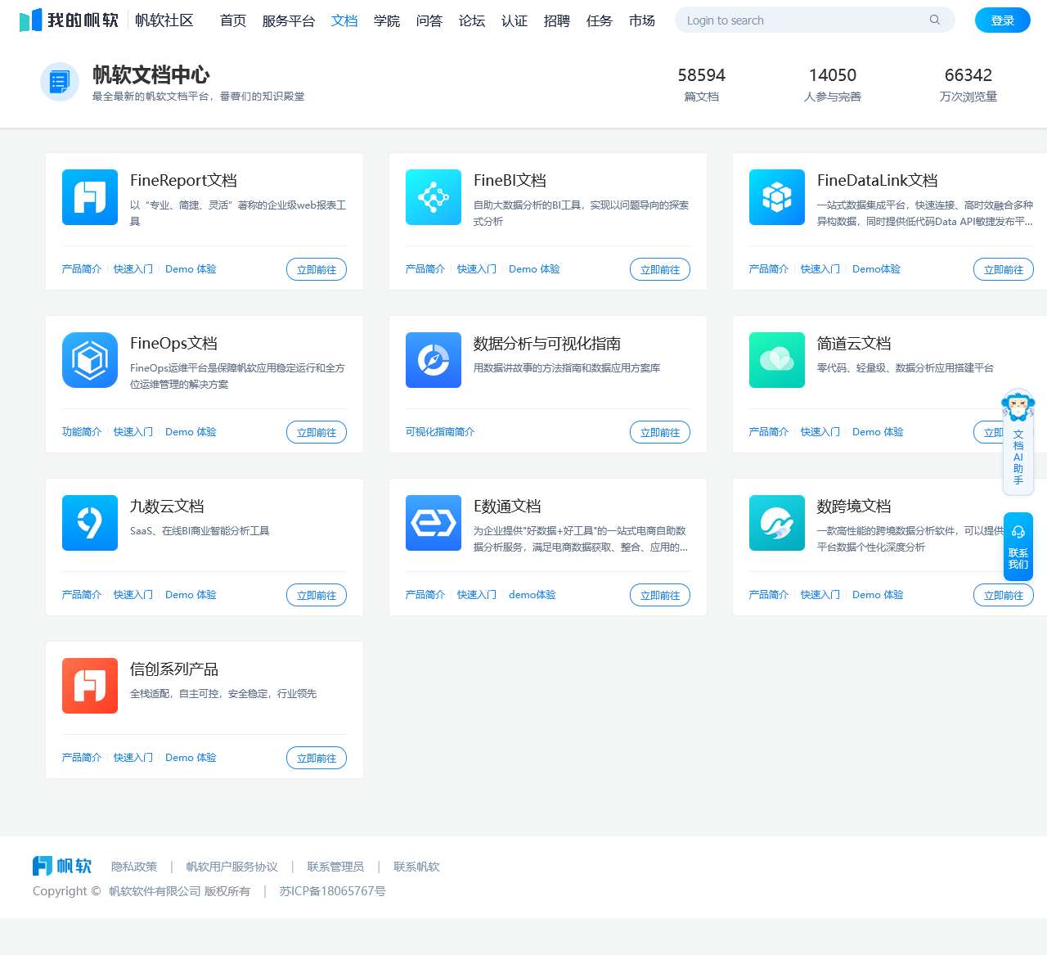Open the 学院 nav item
The height and width of the screenshot is (955, 1047).
(x=387, y=20)
